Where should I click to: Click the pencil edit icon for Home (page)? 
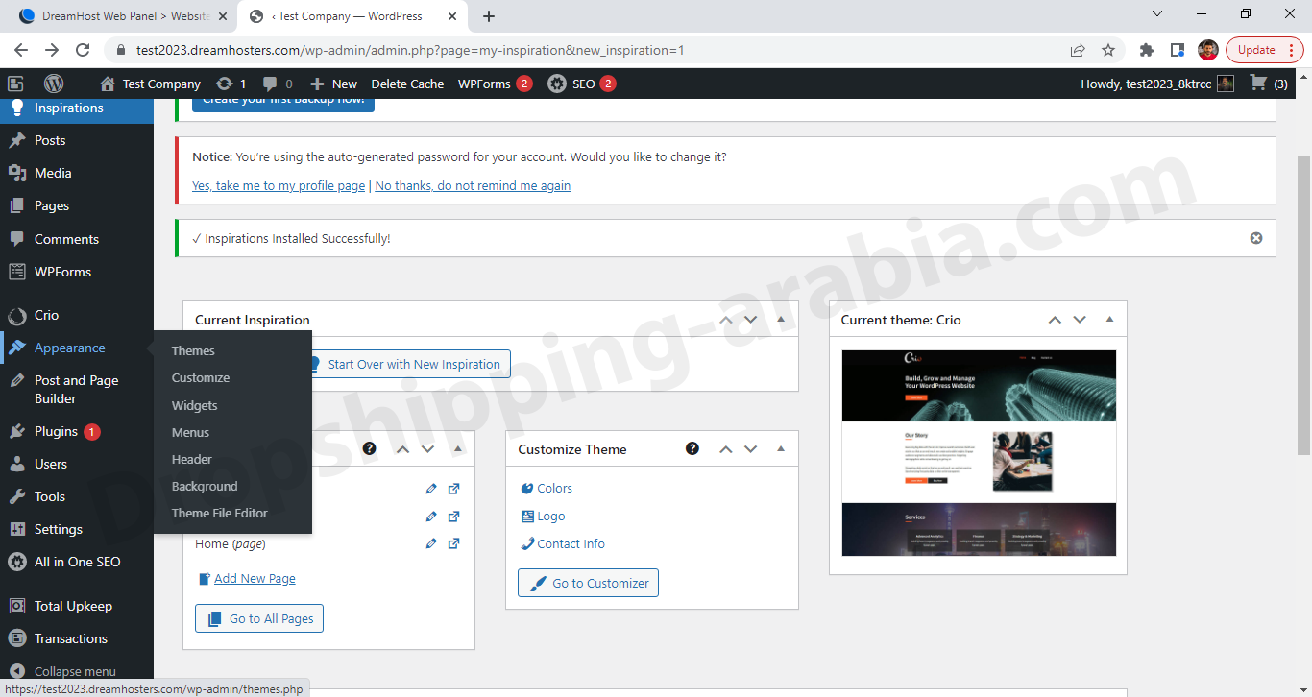431,543
